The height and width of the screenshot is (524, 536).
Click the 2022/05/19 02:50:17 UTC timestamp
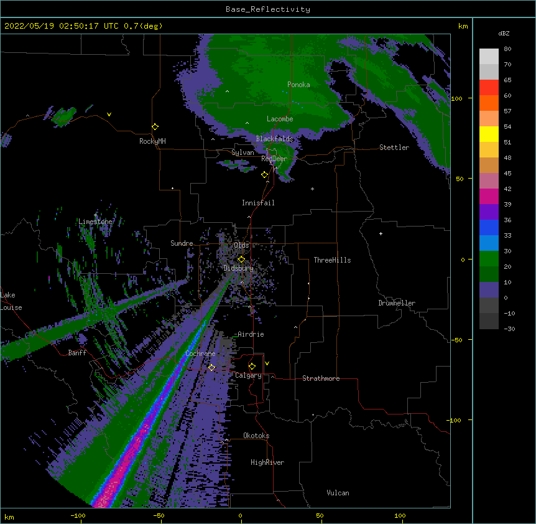pyautogui.click(x=62, y=26)
